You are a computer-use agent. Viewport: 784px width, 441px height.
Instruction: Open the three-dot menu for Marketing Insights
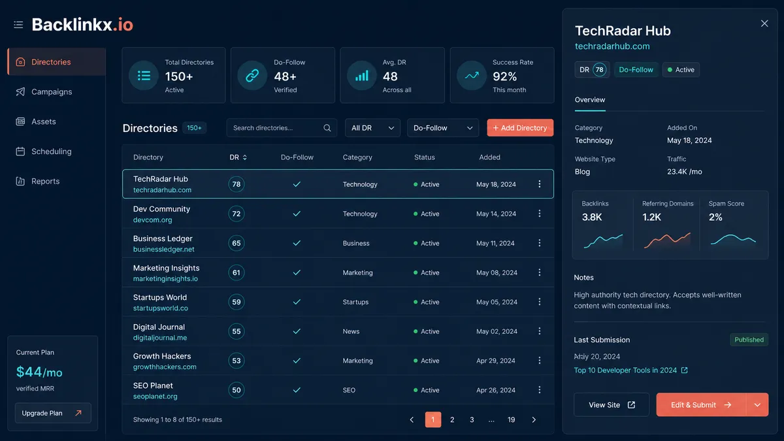pyautogui.click(x=540, y=272)
